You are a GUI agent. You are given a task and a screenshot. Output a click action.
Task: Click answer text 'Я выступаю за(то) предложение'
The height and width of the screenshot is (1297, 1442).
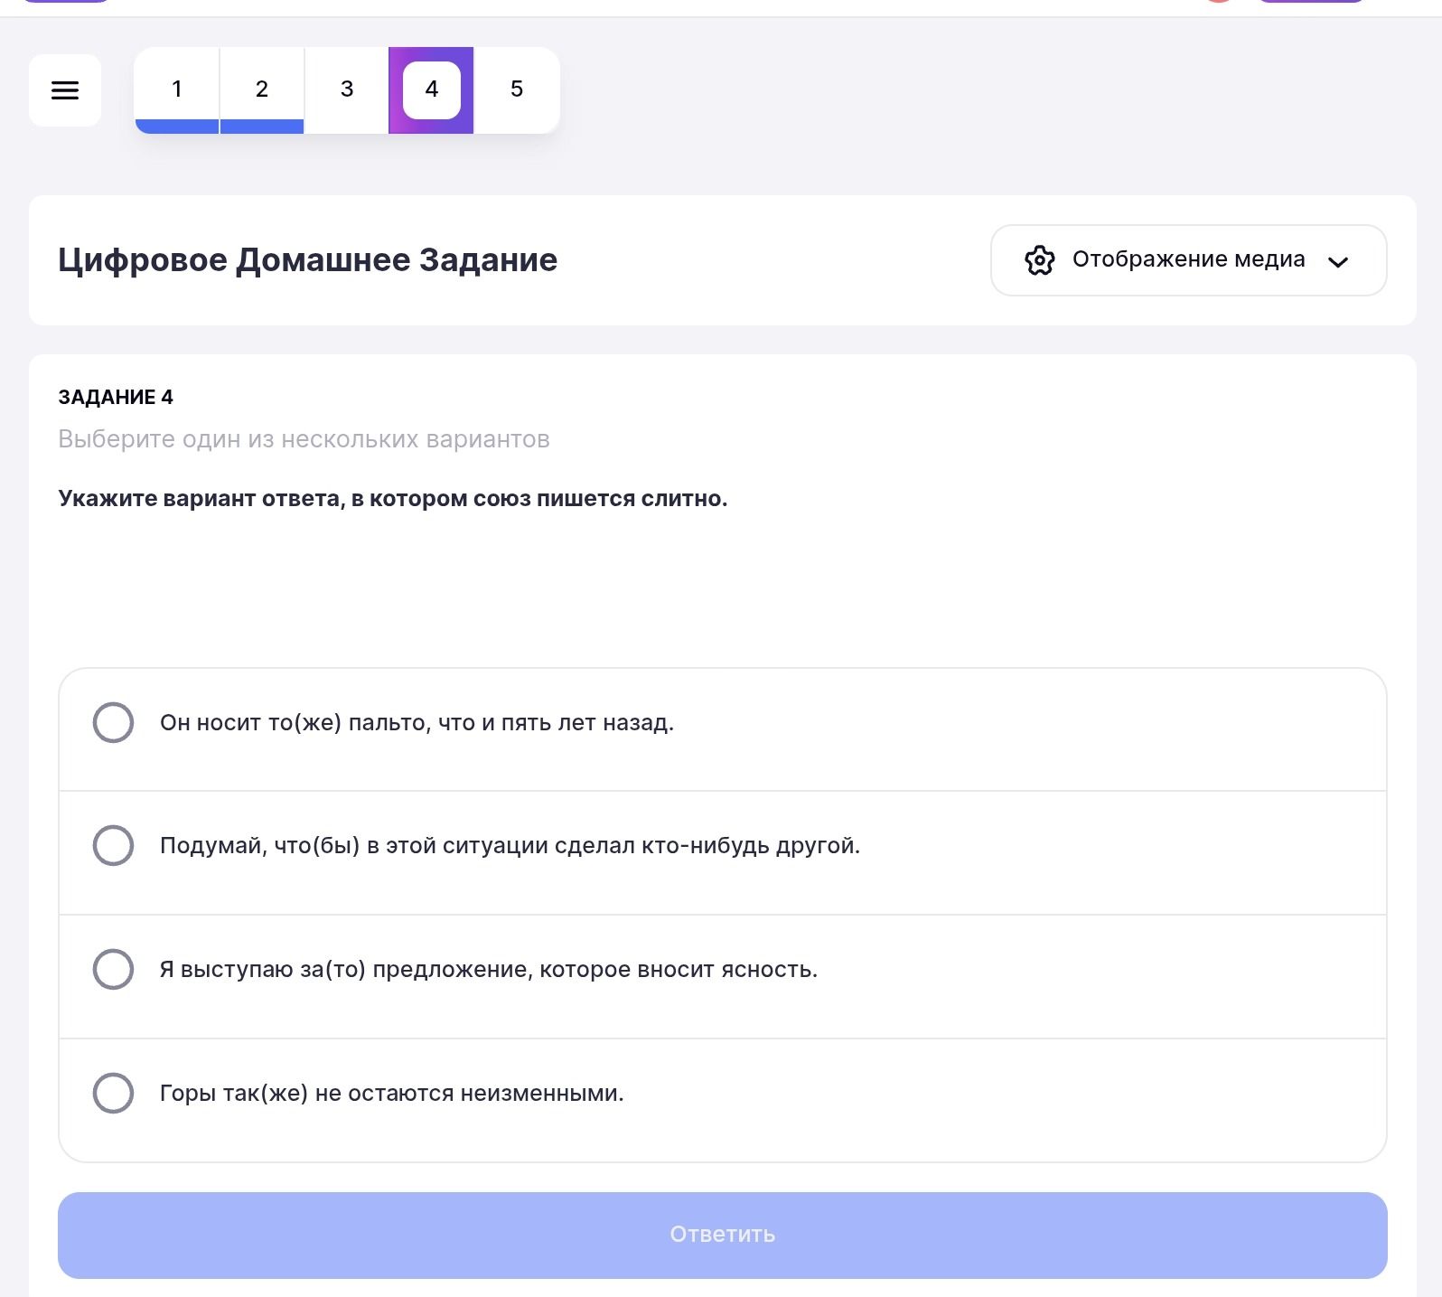346,970
